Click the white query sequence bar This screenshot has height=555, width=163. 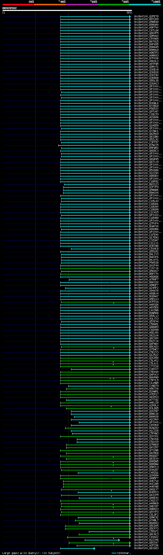click(x=67, y=10)
